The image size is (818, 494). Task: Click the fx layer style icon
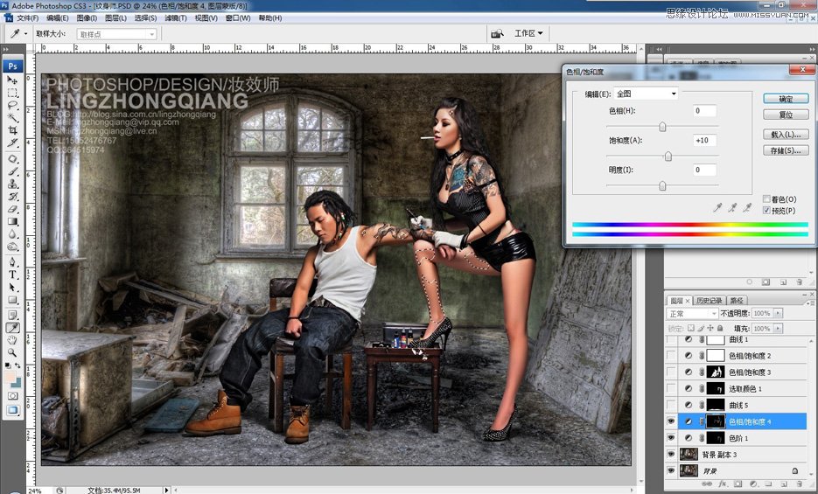pos(723,483)
